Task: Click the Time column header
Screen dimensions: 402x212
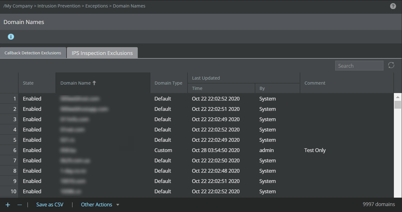Action: coord(221,88)
